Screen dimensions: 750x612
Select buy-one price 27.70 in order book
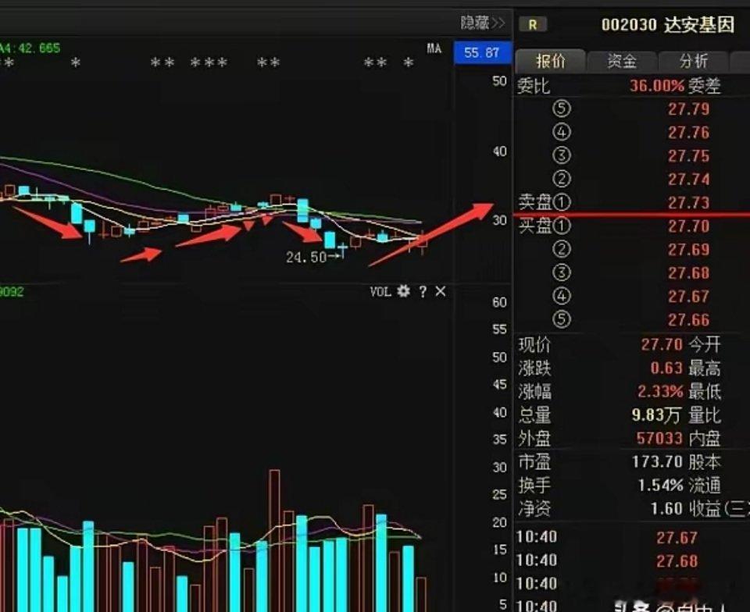click(x=689, y=226)
